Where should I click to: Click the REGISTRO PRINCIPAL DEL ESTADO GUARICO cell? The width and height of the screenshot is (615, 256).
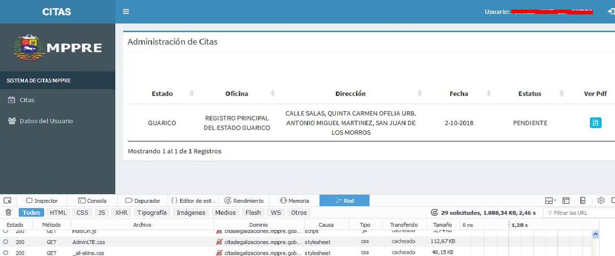coord(237,123)
